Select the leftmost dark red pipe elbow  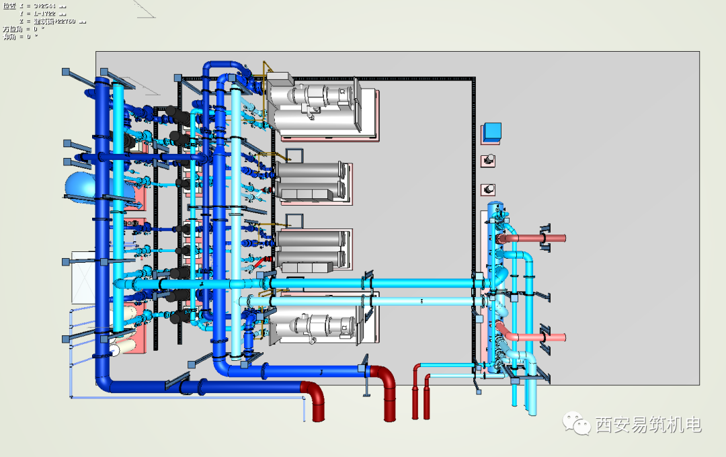[314, 400]
